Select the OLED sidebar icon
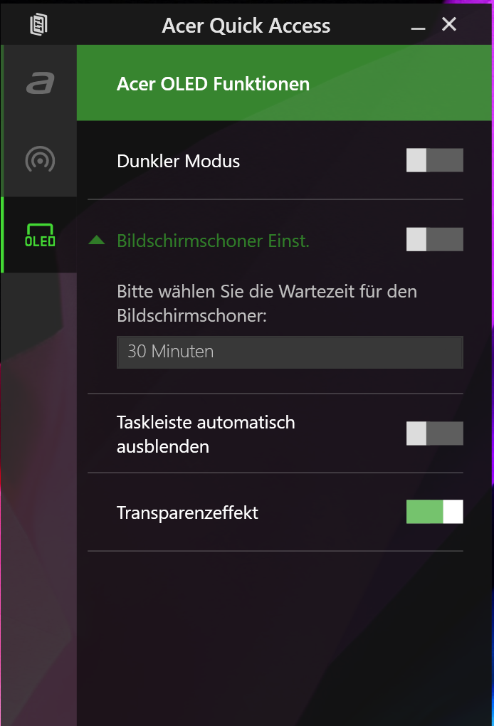 [x=40, y=235]
